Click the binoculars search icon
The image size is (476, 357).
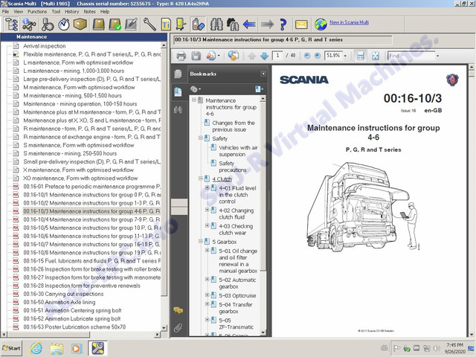[216, 25]
